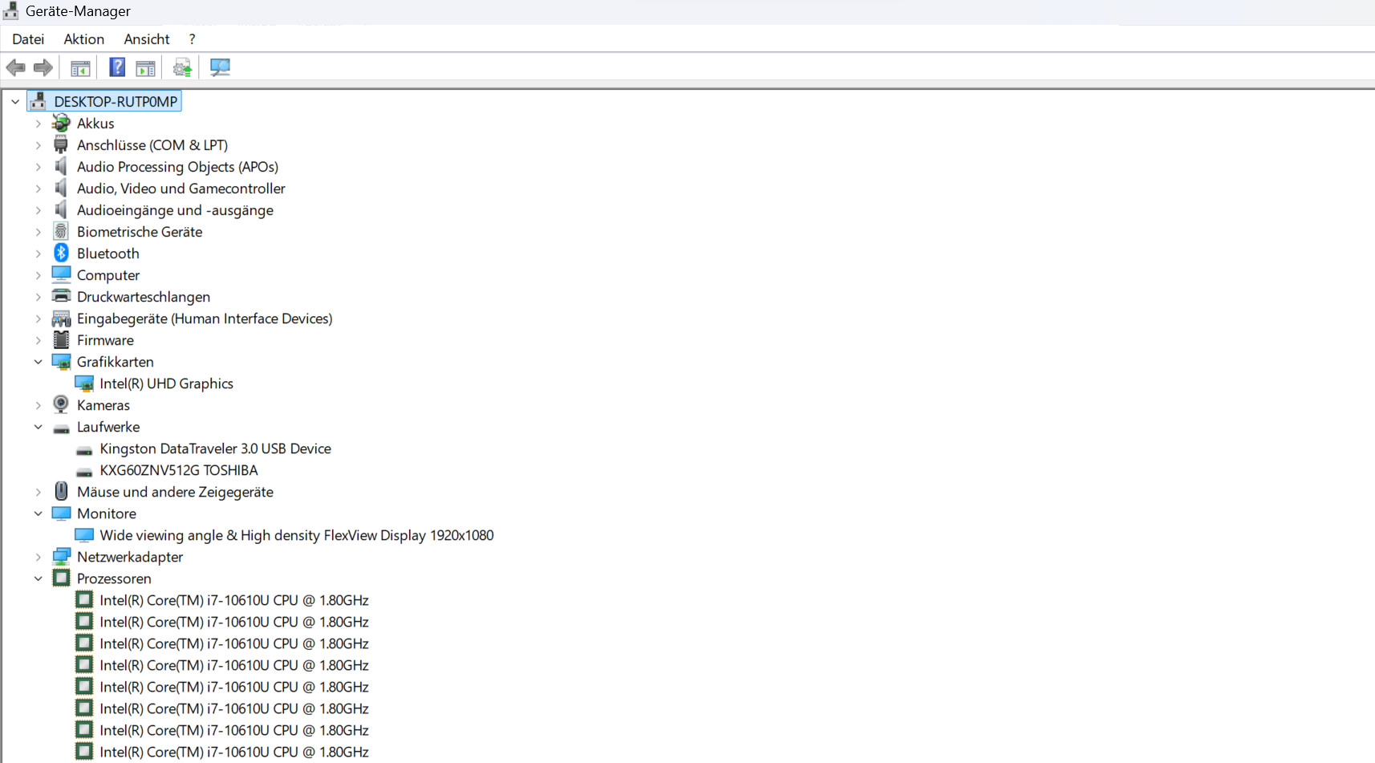
Task: Click the Forward arrow toolbar icon
Action: (43, 68)
